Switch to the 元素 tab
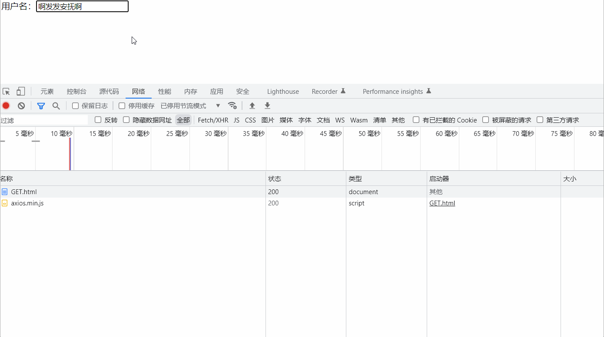 [47, 92]
